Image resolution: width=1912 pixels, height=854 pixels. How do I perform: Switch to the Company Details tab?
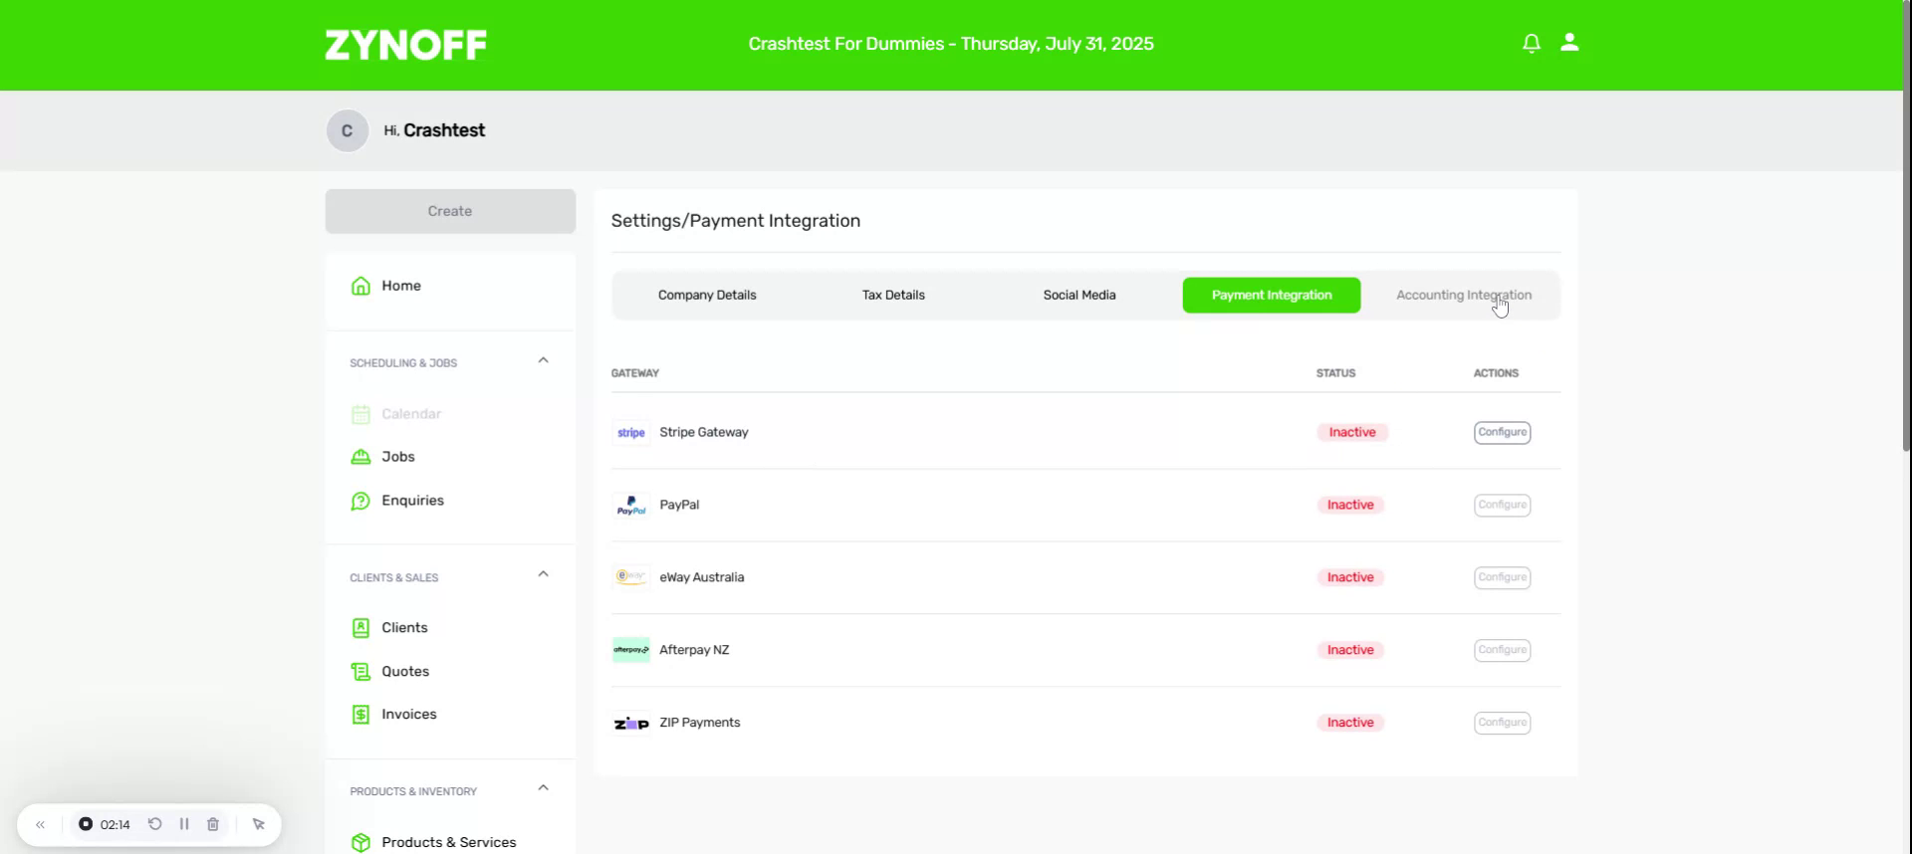pos(707,296)
